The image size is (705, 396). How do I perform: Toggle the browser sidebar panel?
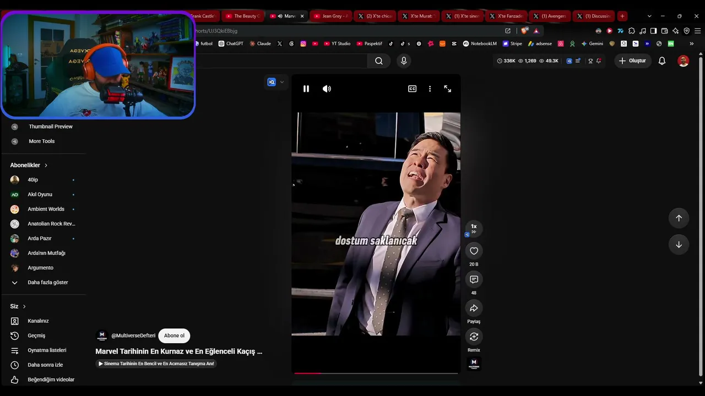point(653,31)
